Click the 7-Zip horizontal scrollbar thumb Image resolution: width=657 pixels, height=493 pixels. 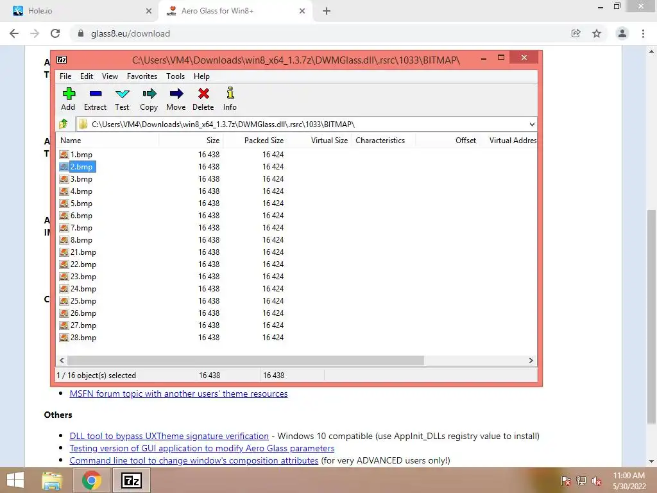pos(246,361)
